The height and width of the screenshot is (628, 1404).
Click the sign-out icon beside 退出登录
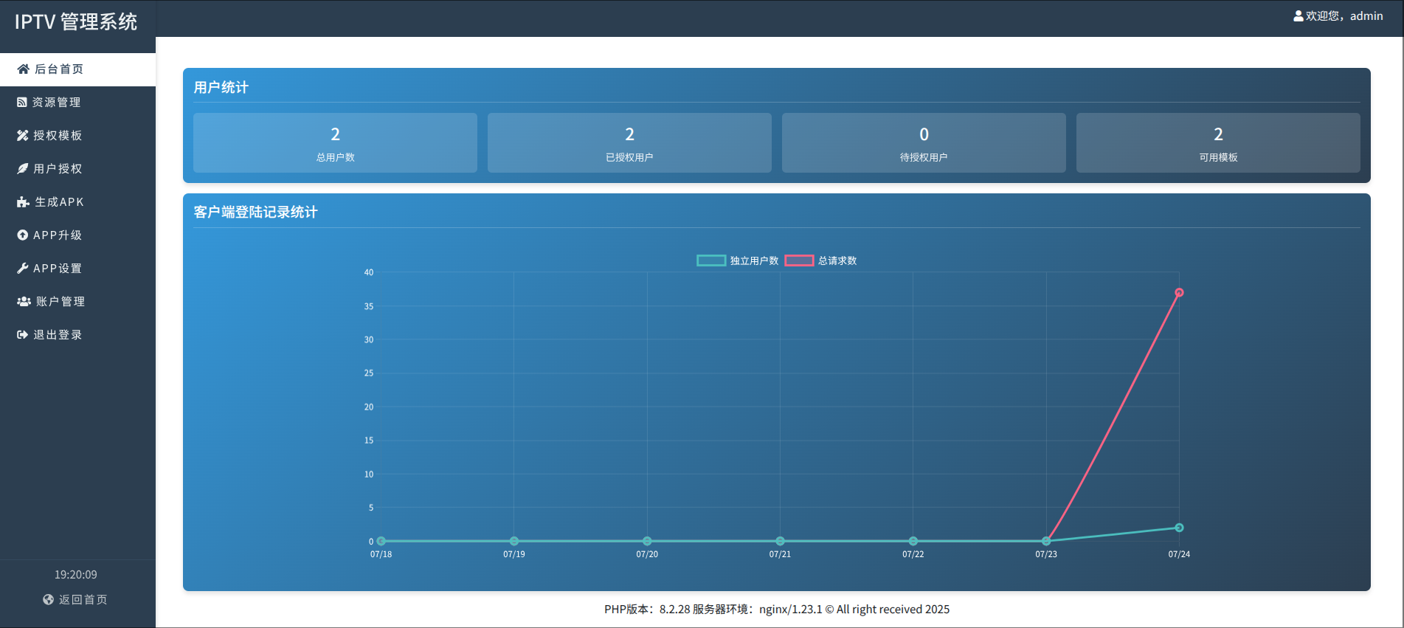[23, 335]
